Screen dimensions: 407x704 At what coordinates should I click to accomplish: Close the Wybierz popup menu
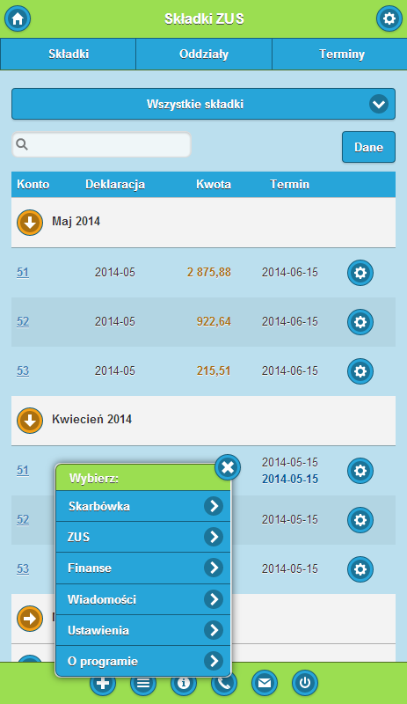(x=228, y=467)
